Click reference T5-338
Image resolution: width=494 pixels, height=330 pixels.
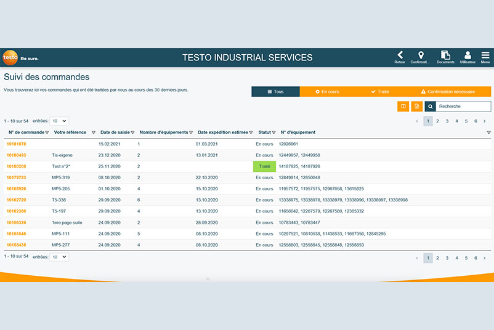point(59,200)
